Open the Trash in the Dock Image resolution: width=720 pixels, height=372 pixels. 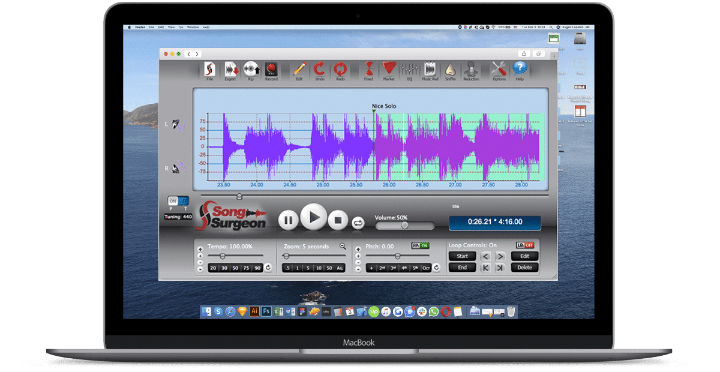(511, 311)
